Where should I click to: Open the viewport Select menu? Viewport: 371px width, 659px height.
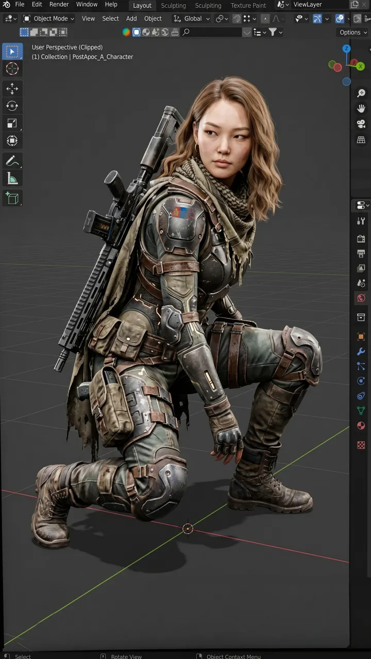point(110,19)
